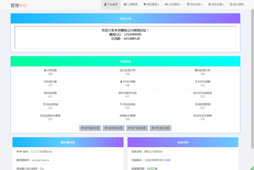This screenshot has width=254, height=170.
Task: Expand the 分站管理 dropdown menu
Action: tap(173, 5)
